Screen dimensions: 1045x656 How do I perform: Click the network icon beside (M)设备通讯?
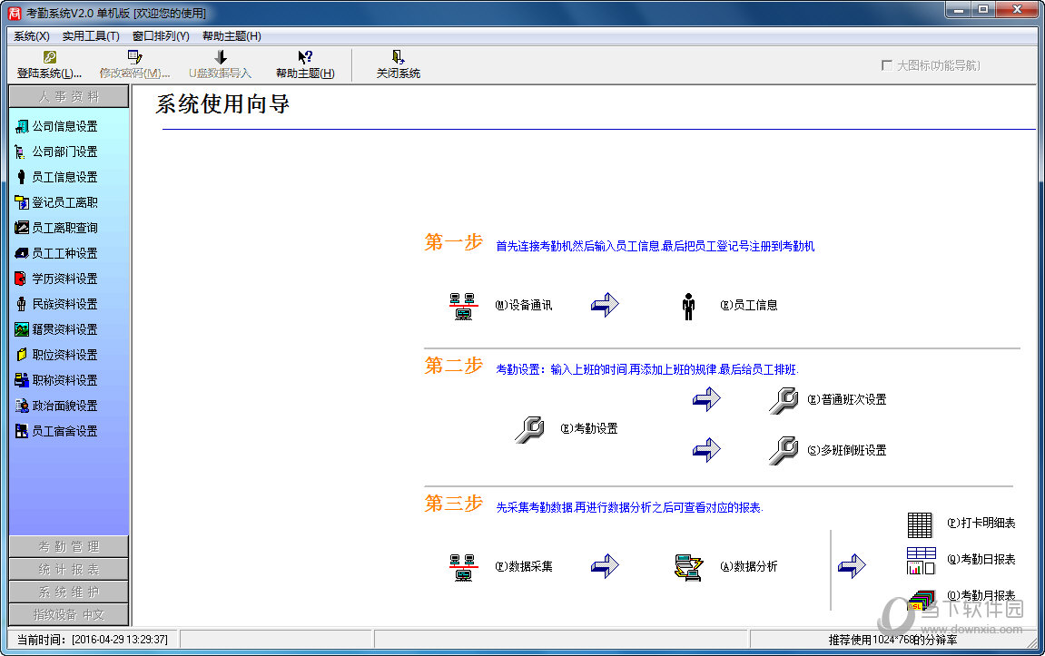[x=463, y=306]
